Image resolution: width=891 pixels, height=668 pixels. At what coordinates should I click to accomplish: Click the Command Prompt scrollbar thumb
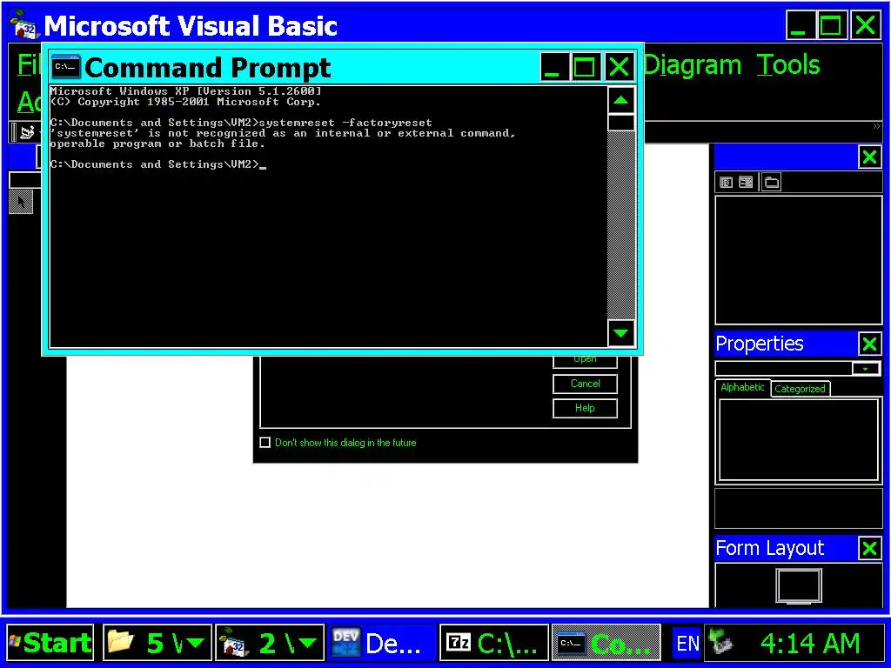pos(620,123)
